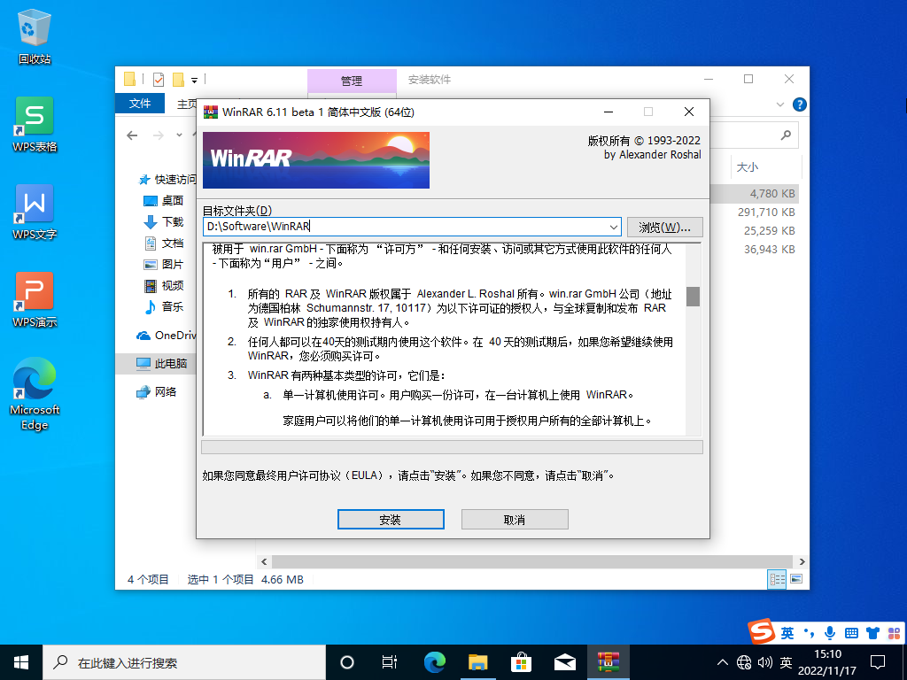Click Explorer horizontal scrollbar

[531, 561]
